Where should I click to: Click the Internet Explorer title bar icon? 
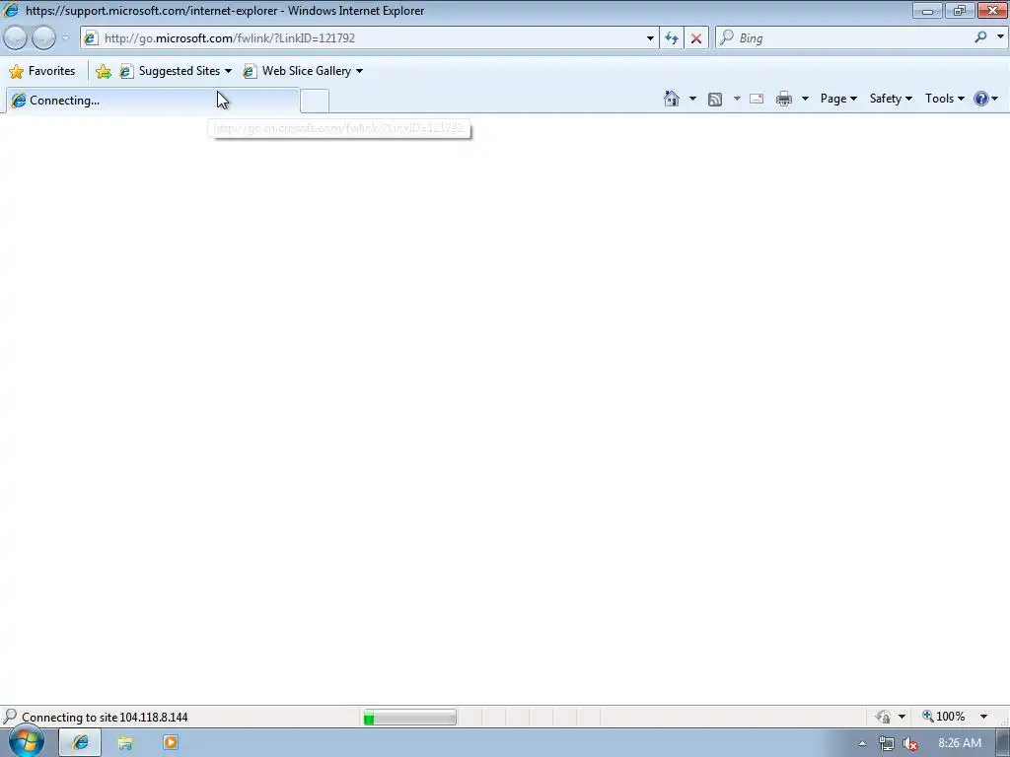11,10
